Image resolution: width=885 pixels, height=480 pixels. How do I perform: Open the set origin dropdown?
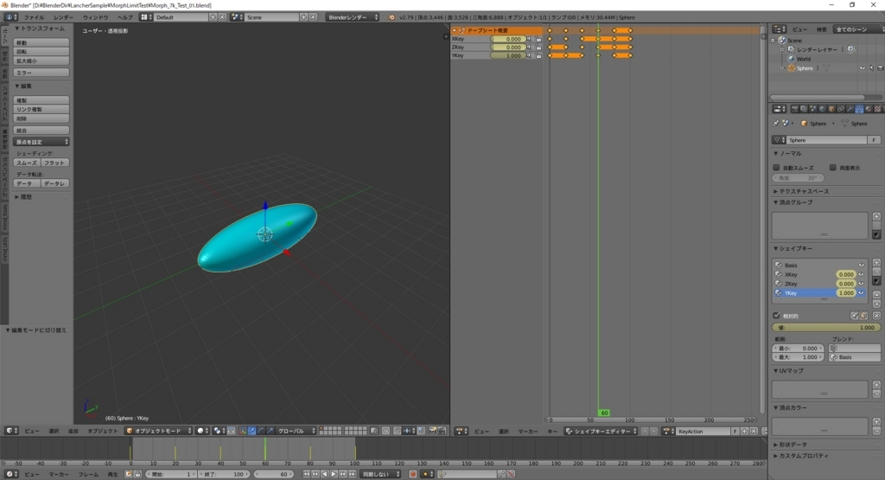pyautogui.click(x=41, y=142)
